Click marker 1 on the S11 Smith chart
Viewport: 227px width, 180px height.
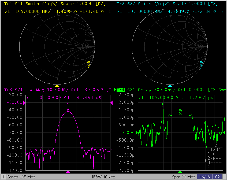89,64
